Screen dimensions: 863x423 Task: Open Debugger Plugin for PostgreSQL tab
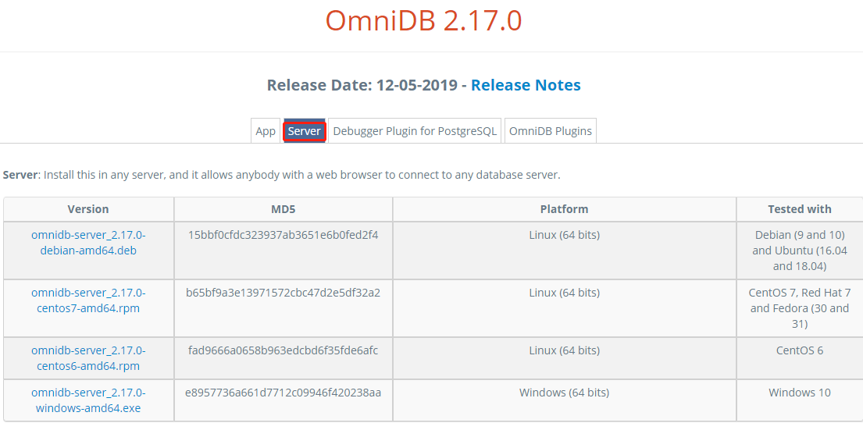coord(415,131)
